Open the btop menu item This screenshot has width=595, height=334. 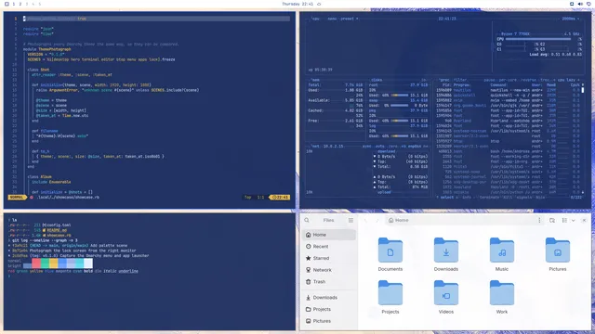(332, 19)
